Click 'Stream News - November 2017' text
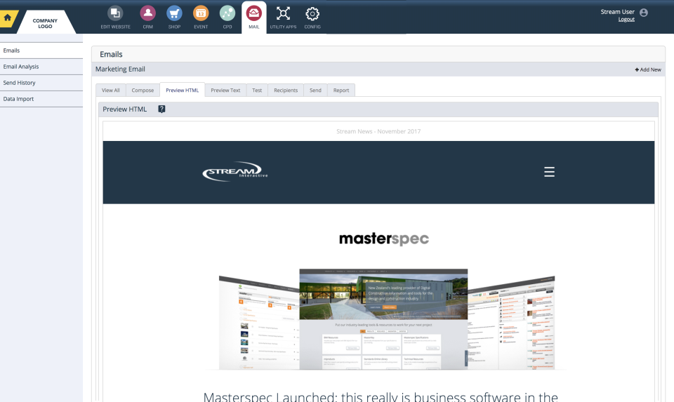 tap(378, 131)
